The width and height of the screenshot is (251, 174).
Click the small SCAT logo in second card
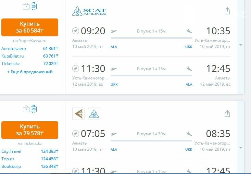pos(94,114)
